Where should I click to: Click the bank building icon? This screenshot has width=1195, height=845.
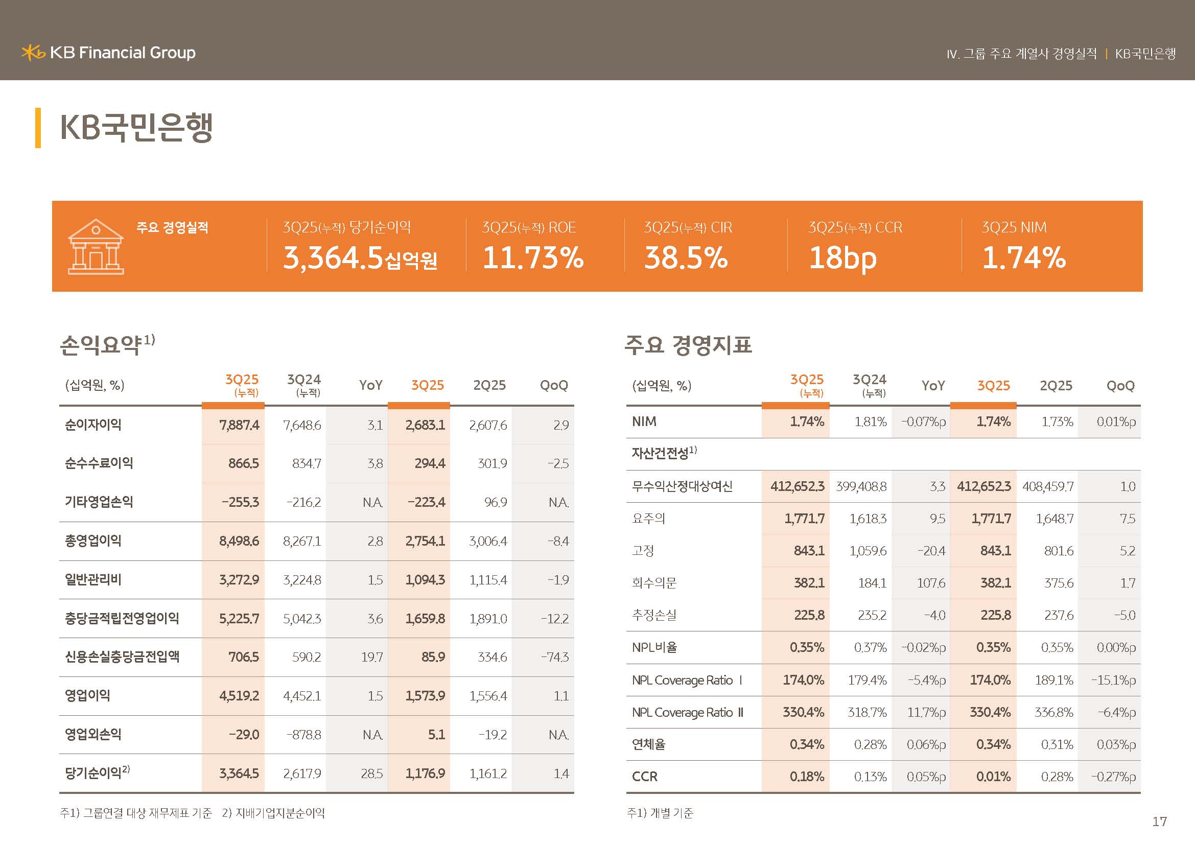coord(96,247)
